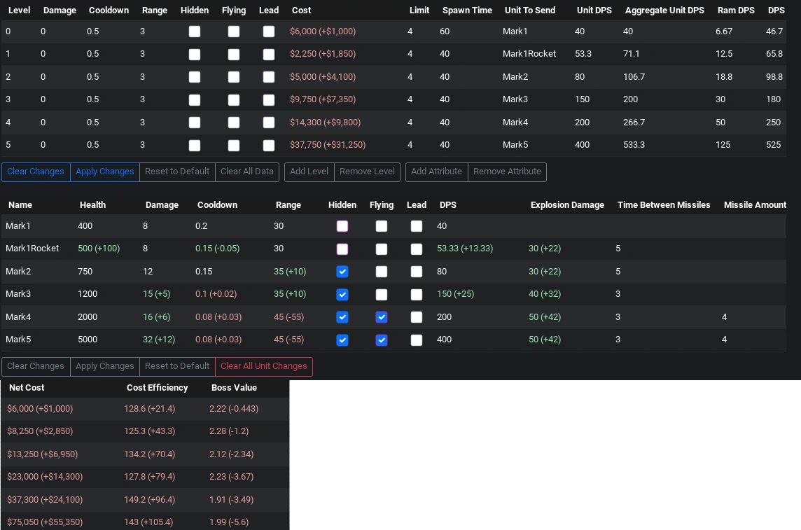Click the Clear All Data button

point(246,172)
